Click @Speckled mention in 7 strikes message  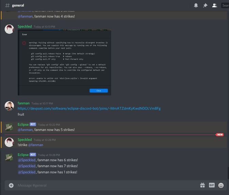click(x=27, y=166)
